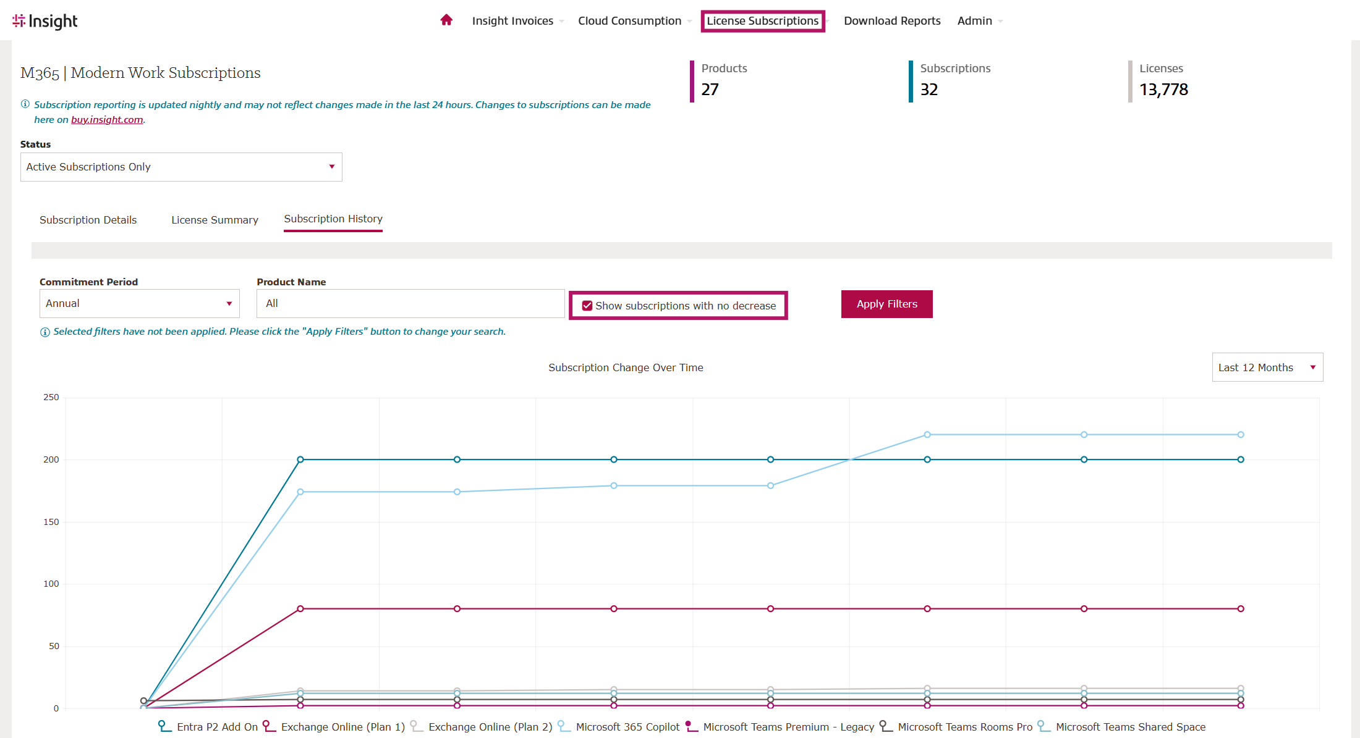Open the License Subscriptions menu
Screen dimensions: 1360x738
(x=763, y=21)
